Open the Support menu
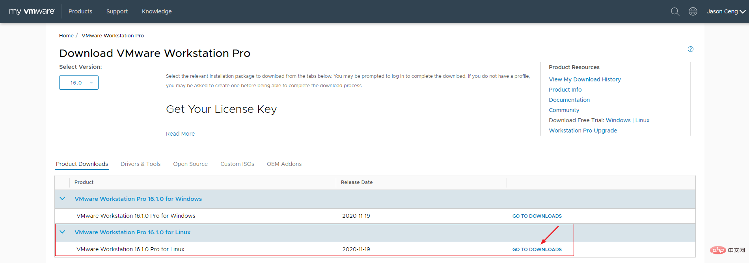 [117, 11]
